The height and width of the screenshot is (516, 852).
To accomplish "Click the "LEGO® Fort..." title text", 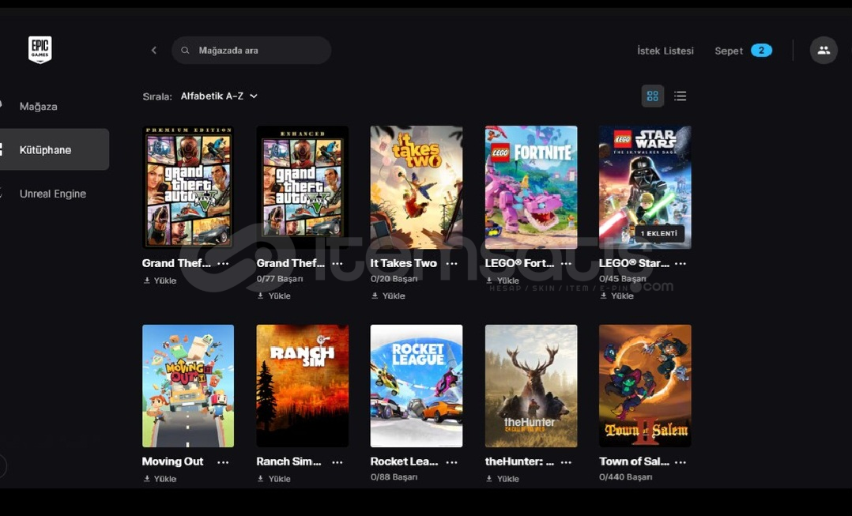I will click(519, 263).
